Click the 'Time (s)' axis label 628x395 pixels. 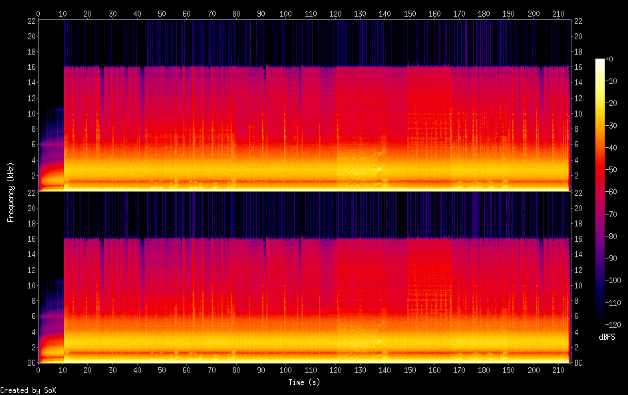pos(305,382)
